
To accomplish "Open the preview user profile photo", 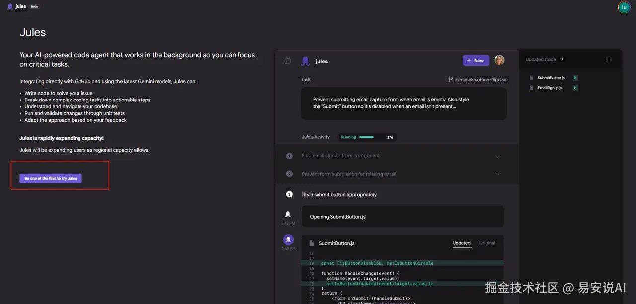I will [499, 60].
